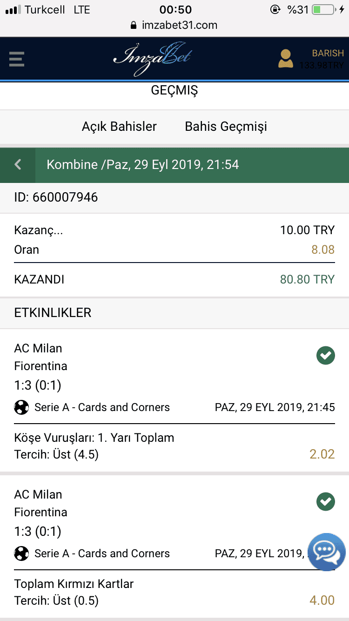Expand the ETKINLIKLER section header
The image size is (349, 621).
[x=174, y=313]
